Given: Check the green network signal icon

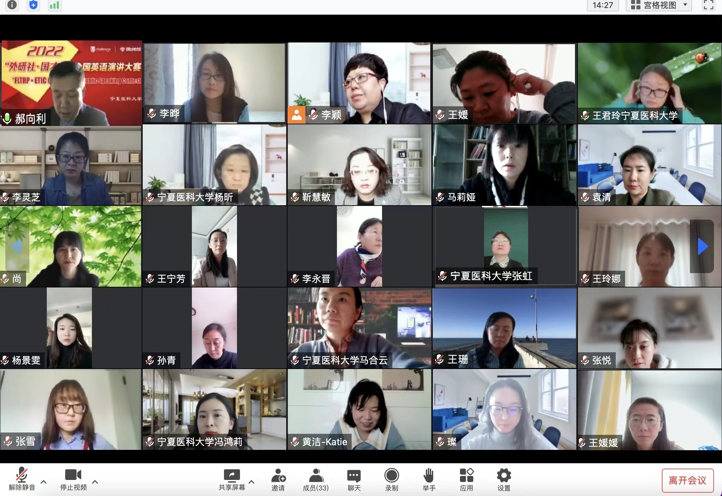Looking at the screenshot, I should 54,5.
